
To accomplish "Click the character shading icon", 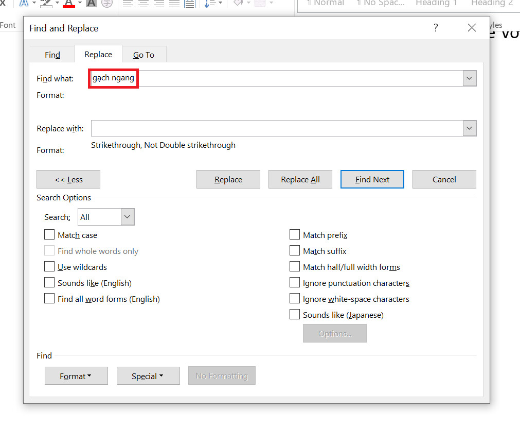I will click(91, 4).
